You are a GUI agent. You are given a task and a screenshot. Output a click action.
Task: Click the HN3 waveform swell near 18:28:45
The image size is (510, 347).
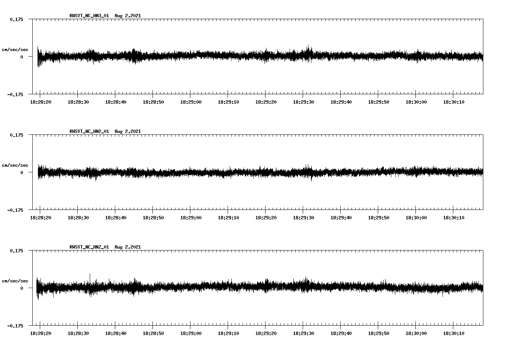point(135,56)
